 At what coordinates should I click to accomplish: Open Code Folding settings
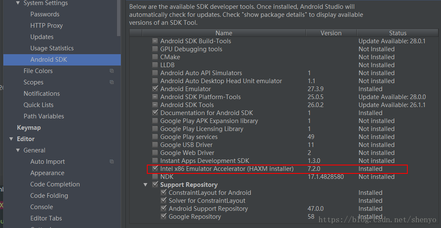pyautogui.click(x=49, y=196)
